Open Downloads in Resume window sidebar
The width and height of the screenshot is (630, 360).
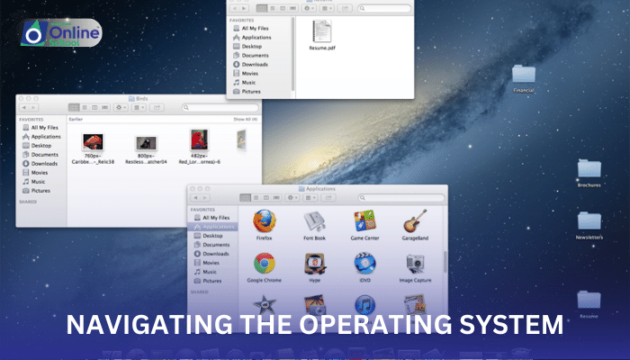251,64
